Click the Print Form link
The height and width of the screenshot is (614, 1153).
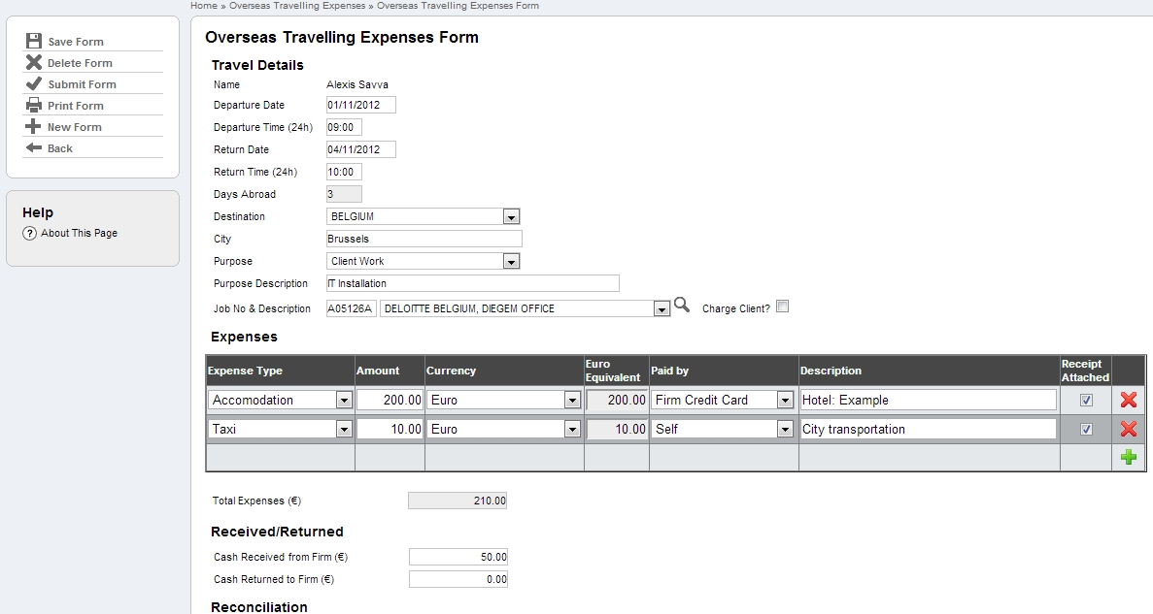76,106
